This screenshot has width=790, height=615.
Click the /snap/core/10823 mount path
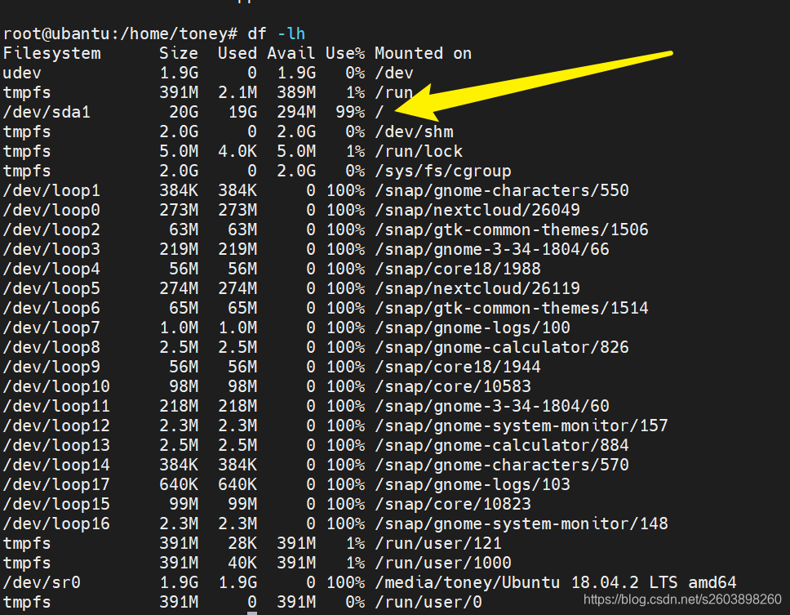click(x=452, y=504)
